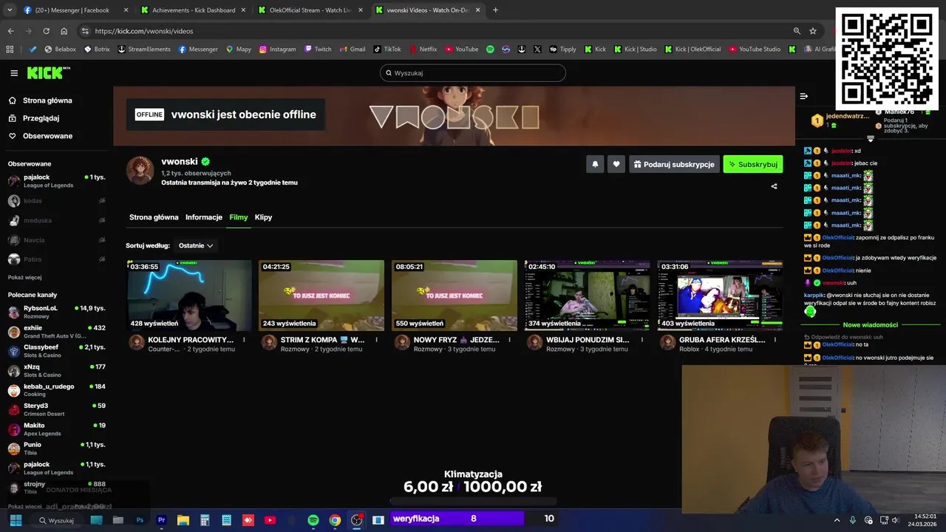Open kebab_u_rudego recommended channel
The height and width of the screenshot is (532, 946).
click(56, 390)
